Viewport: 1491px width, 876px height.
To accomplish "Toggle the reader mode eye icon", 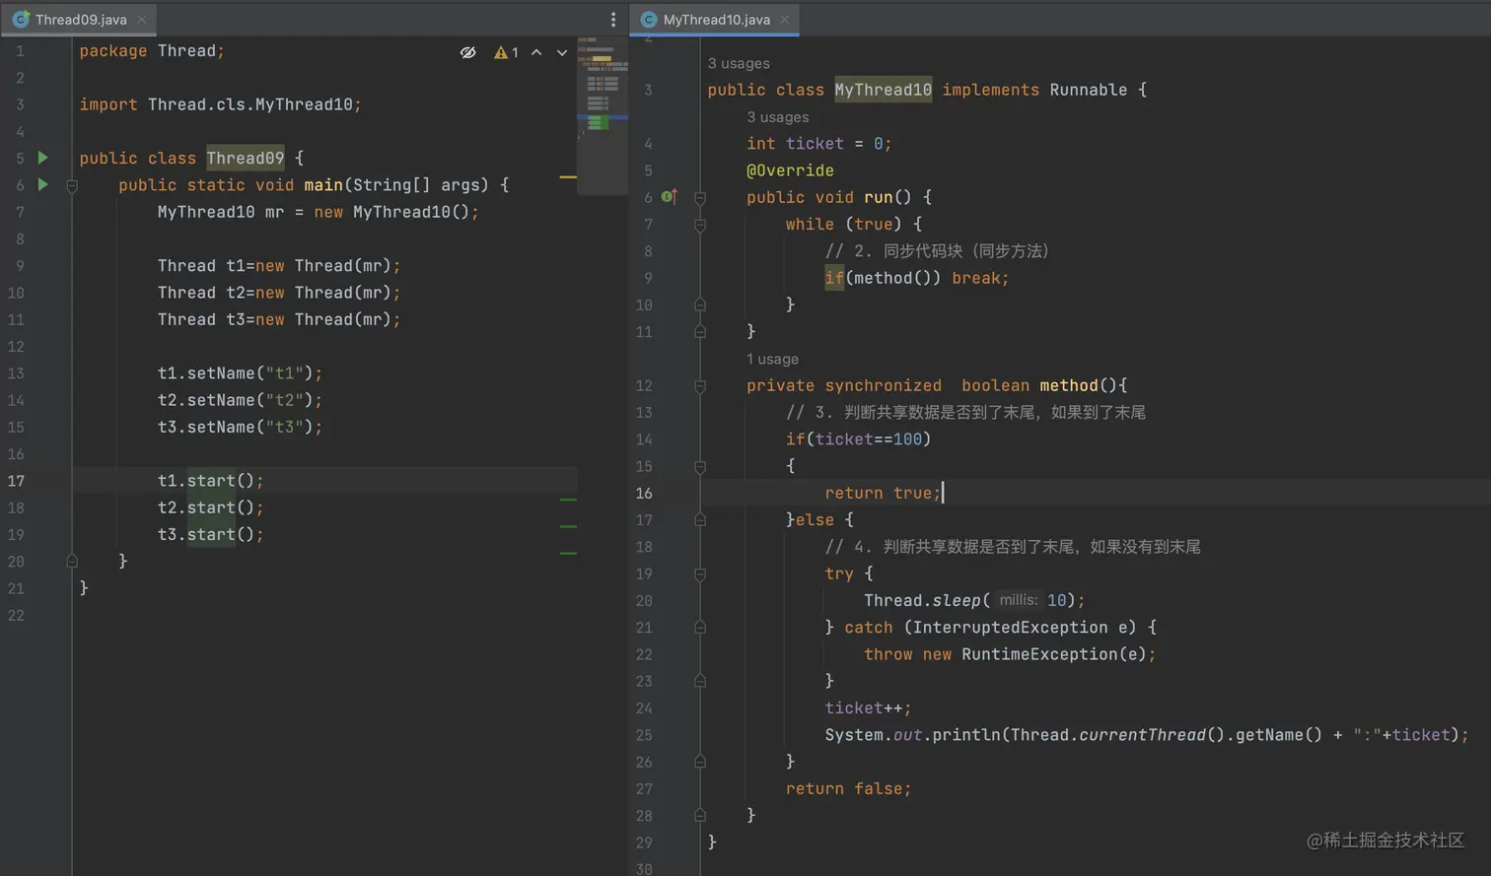I will click(468, 52).
